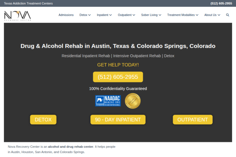This screenshot has height=157, width=236.
Task: Call the (512) 605-2955 yellow button
Action: click(118, 77)
